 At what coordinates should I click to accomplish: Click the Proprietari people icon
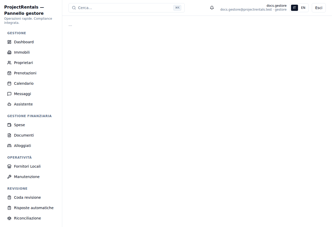tap(9, 63)
